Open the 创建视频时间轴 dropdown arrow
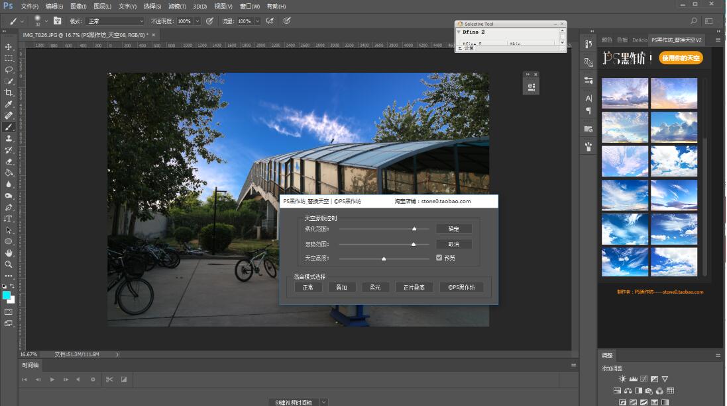 point(323,402)
